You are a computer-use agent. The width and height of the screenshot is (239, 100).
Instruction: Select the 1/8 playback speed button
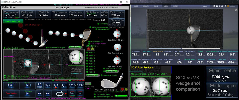click(64, 85)
